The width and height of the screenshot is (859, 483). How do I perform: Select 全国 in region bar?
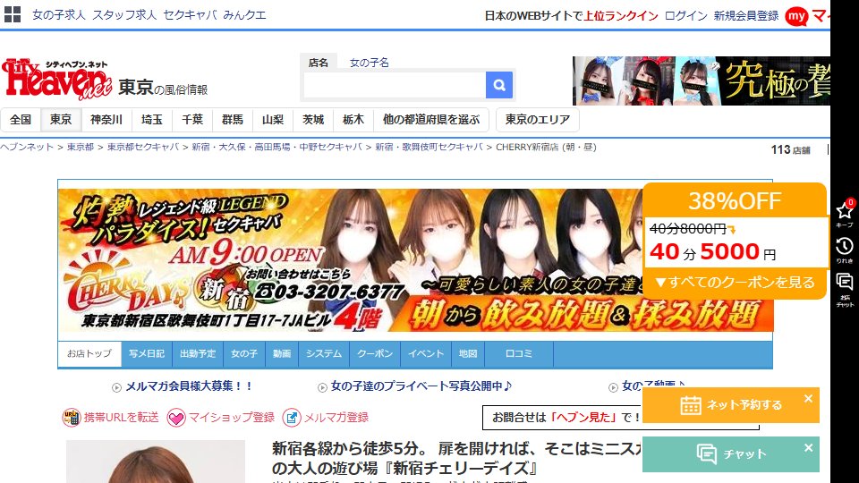click(21, 119)
